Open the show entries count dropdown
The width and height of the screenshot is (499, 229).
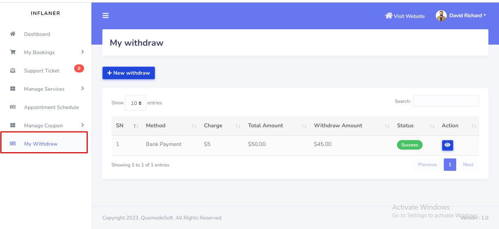(x=136, y=103)
